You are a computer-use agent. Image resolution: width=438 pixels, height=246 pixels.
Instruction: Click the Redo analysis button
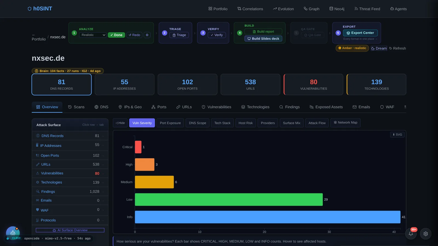click(134, 35)
